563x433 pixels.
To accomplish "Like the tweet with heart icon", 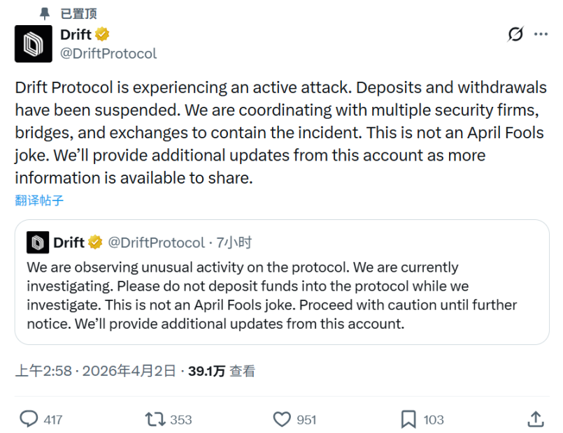I will [282, 419].
